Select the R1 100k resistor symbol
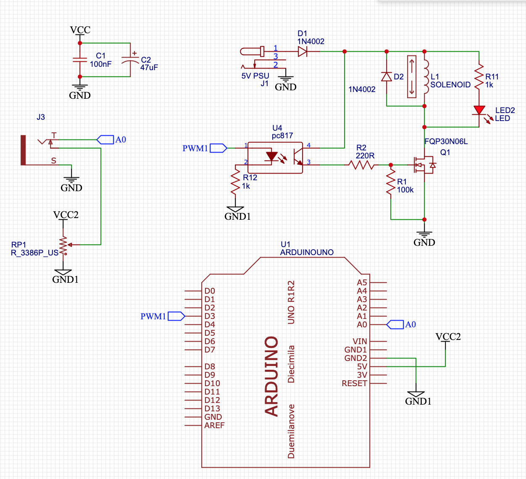Image resolution: width=526 pixels, height=479 pixels. (391, 182)
